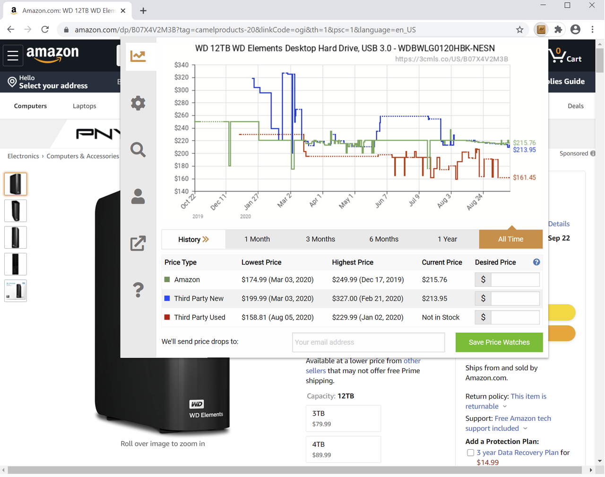Open the Amazon hamburger menu

13,55
